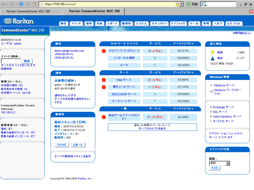Open VP05-00-XP-1U outage link
The height and width of the screenshot is (190, 254).
point(64,54)
